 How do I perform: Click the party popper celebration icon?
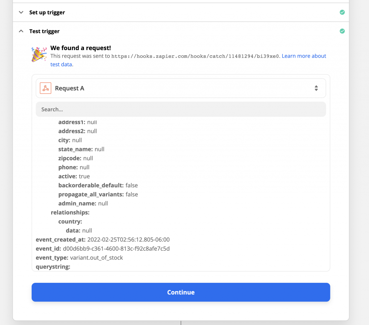[39, 54]
